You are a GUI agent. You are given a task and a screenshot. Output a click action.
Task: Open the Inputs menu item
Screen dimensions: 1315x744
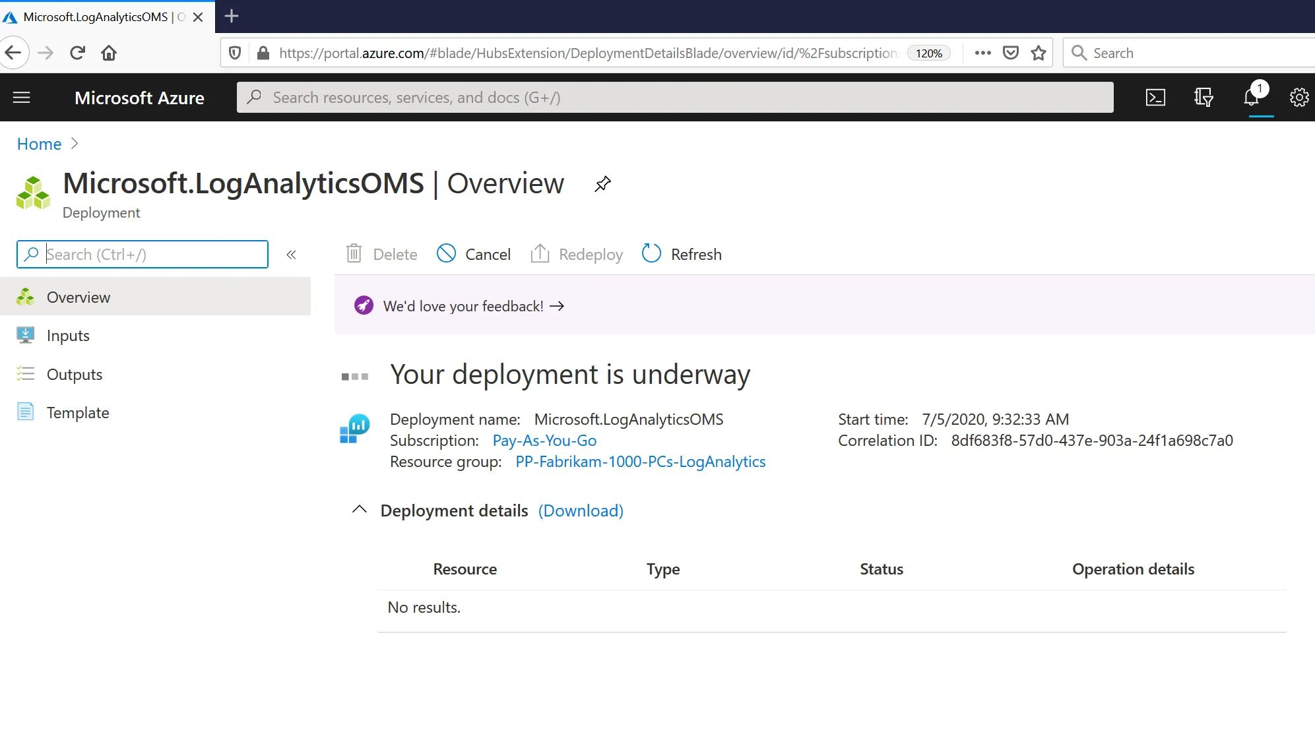68,336
